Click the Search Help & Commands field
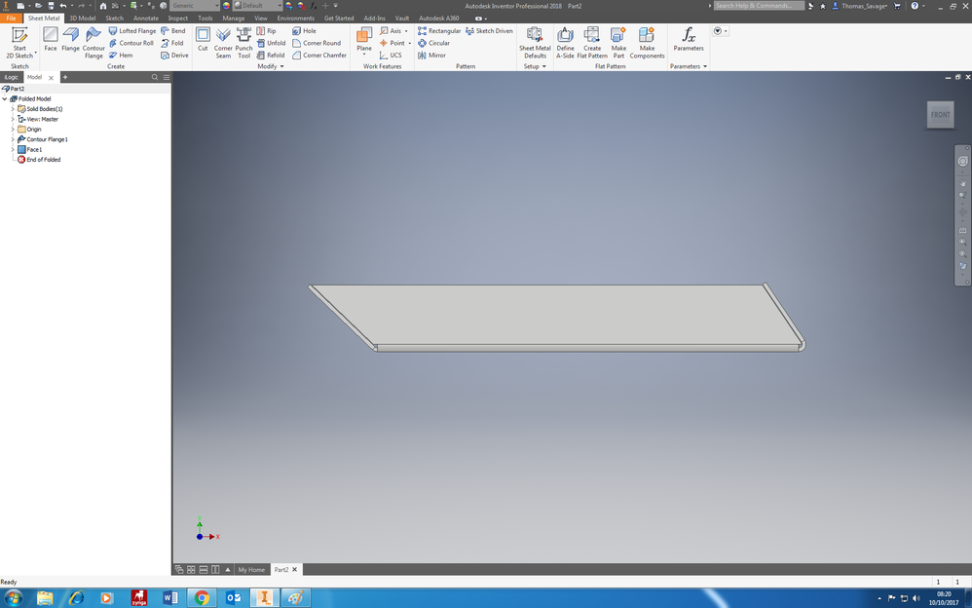 [x=759, y=6]
